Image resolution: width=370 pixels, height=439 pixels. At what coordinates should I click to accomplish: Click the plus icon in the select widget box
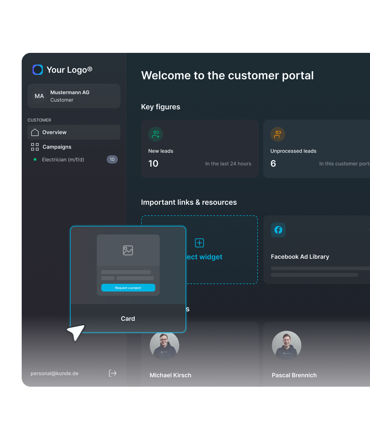pos(199,243)
